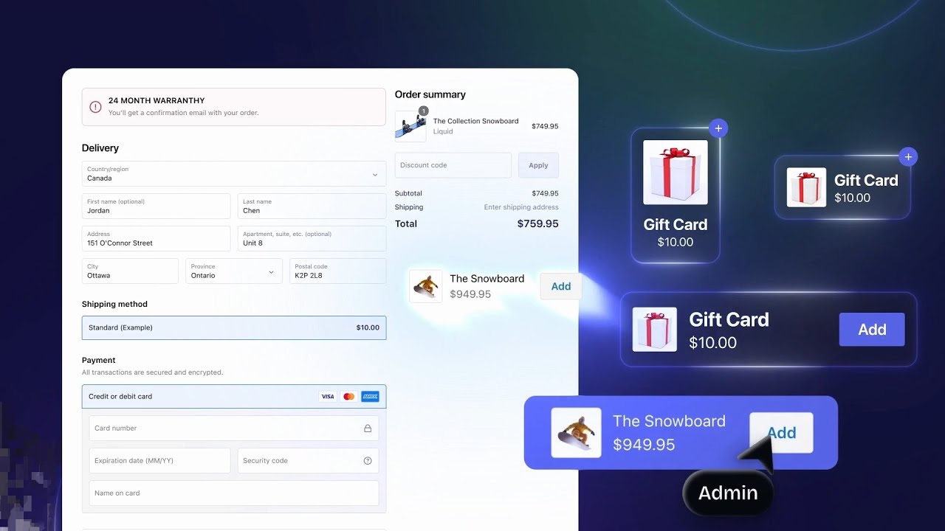Image resolution: width=945 pixels, height=531 pixels.
Task: Open the Country/region dropdown
Action: pyautogui.click(x=234, y=174)
